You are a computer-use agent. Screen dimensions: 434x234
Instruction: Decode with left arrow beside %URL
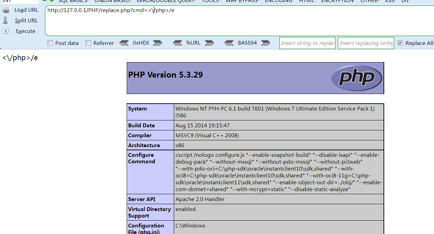click(178, 43)
